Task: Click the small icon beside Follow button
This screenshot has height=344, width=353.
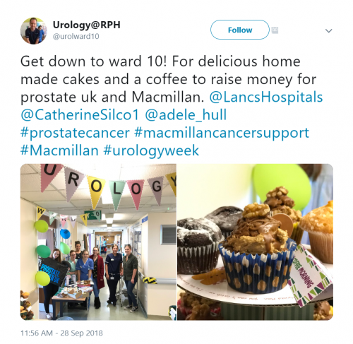Action: point(275,30)
